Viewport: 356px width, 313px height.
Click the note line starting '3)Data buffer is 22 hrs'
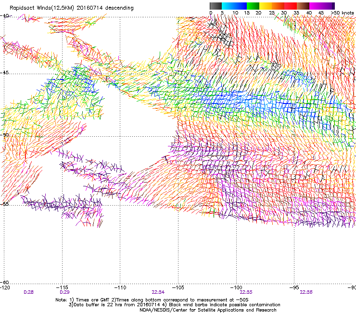[174, 305]
